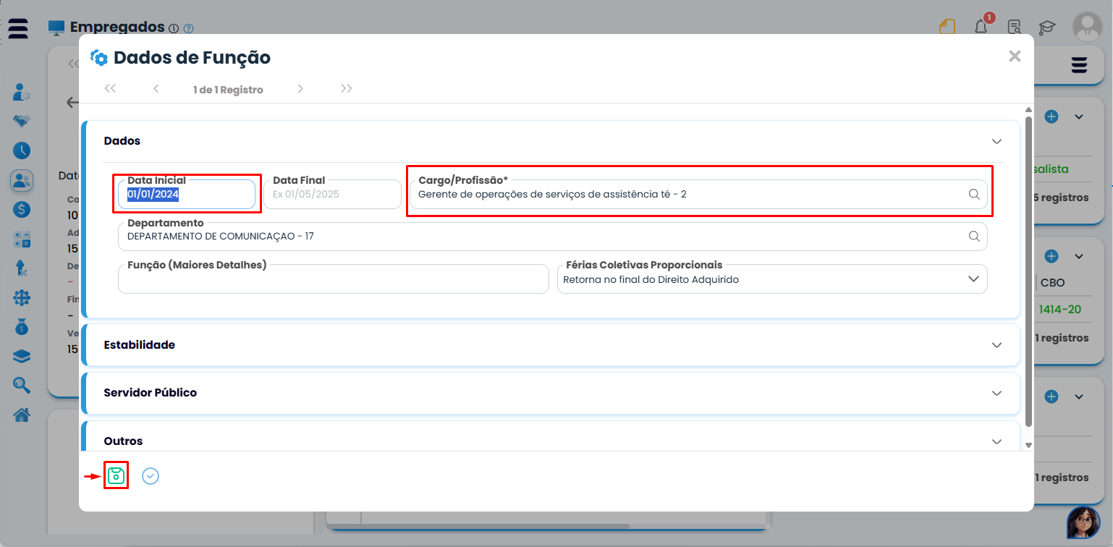Go to next record in dialog

(x=300, y=89)
